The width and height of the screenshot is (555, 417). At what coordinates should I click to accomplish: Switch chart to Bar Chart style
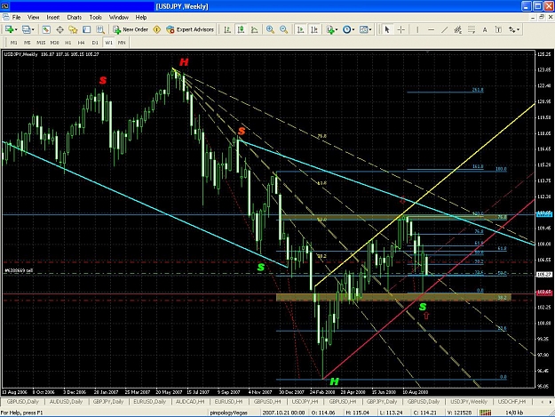click(227, 29)
